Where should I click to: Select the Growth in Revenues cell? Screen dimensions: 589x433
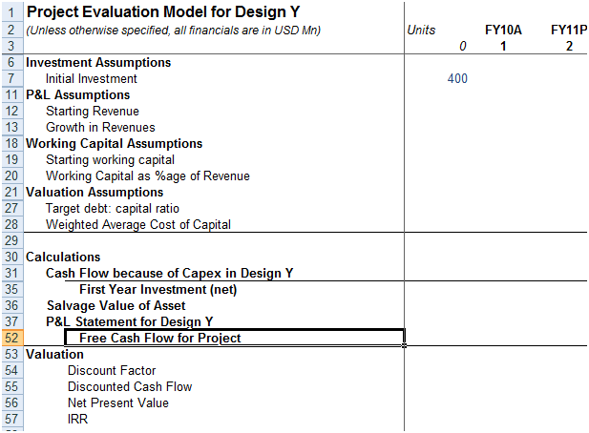tap(100, 127)
